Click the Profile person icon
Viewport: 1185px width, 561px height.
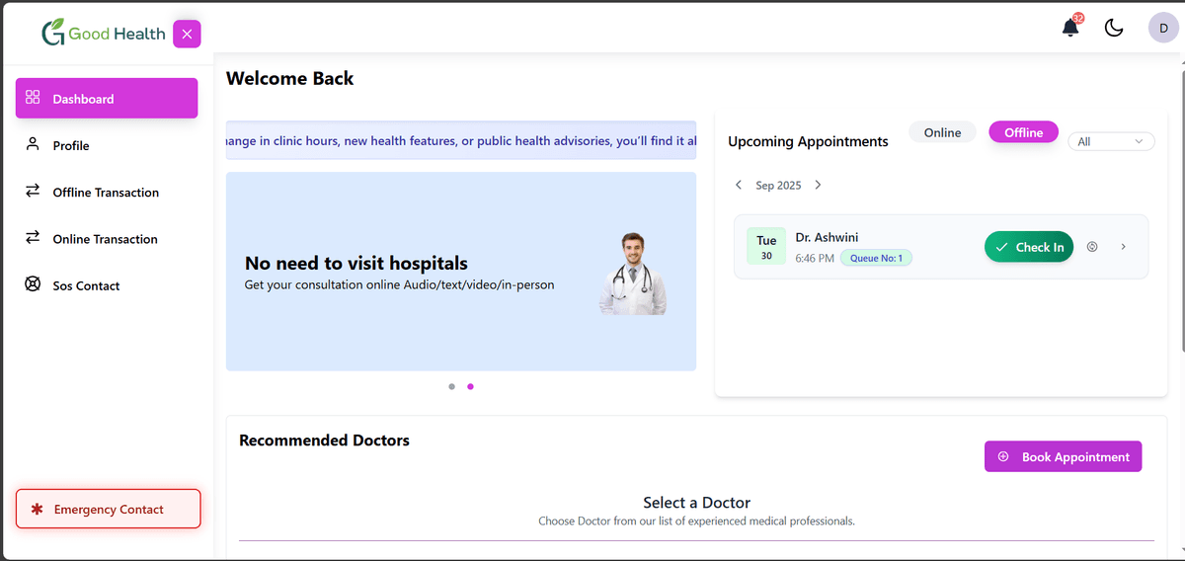pos(33,144)
